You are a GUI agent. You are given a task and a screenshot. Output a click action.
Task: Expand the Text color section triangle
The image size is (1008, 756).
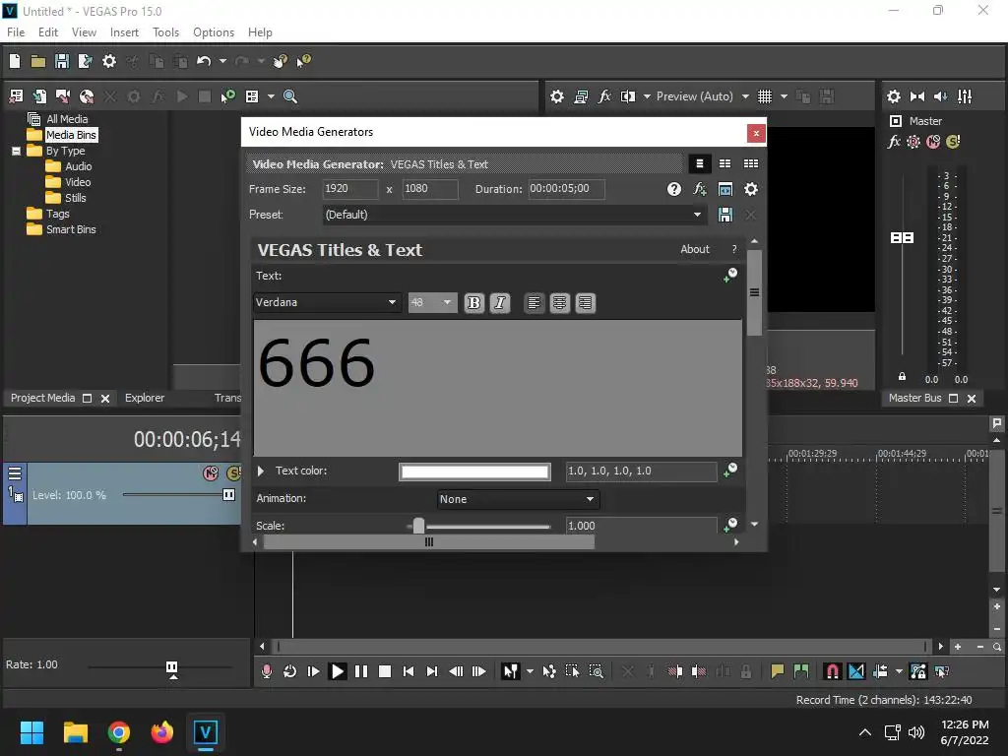tap(260, 471)
